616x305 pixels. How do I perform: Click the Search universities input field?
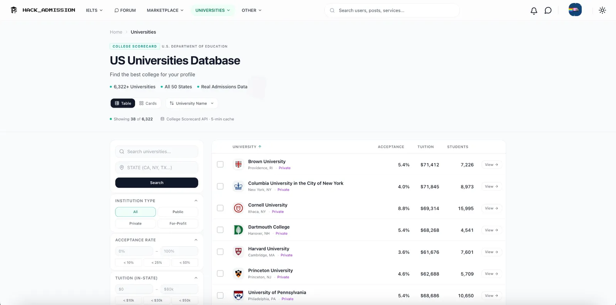pos(157,152)
